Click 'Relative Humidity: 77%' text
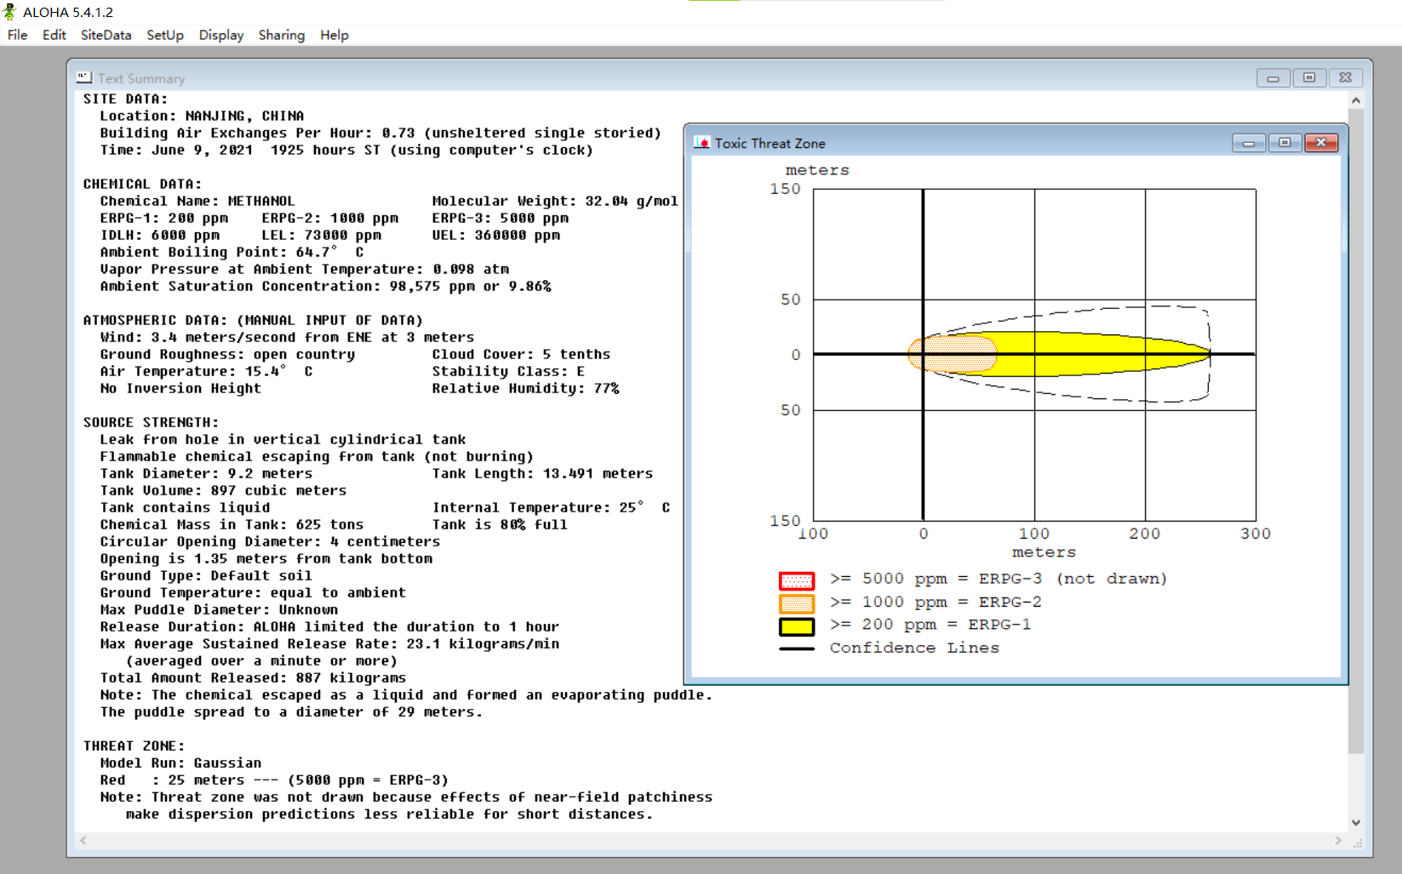 point(525,388)
